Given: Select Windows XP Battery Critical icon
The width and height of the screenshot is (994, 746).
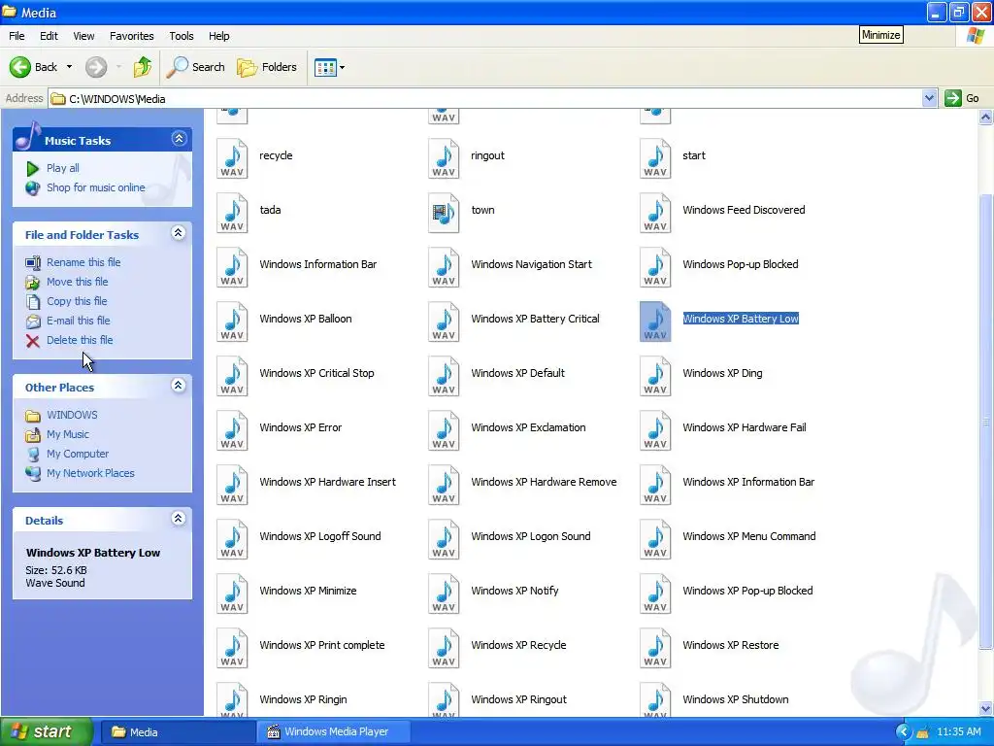Looking at the screenshot, I should point(444,322).
